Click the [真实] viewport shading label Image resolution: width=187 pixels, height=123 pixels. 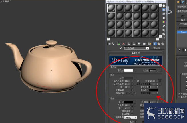point(7,1)
